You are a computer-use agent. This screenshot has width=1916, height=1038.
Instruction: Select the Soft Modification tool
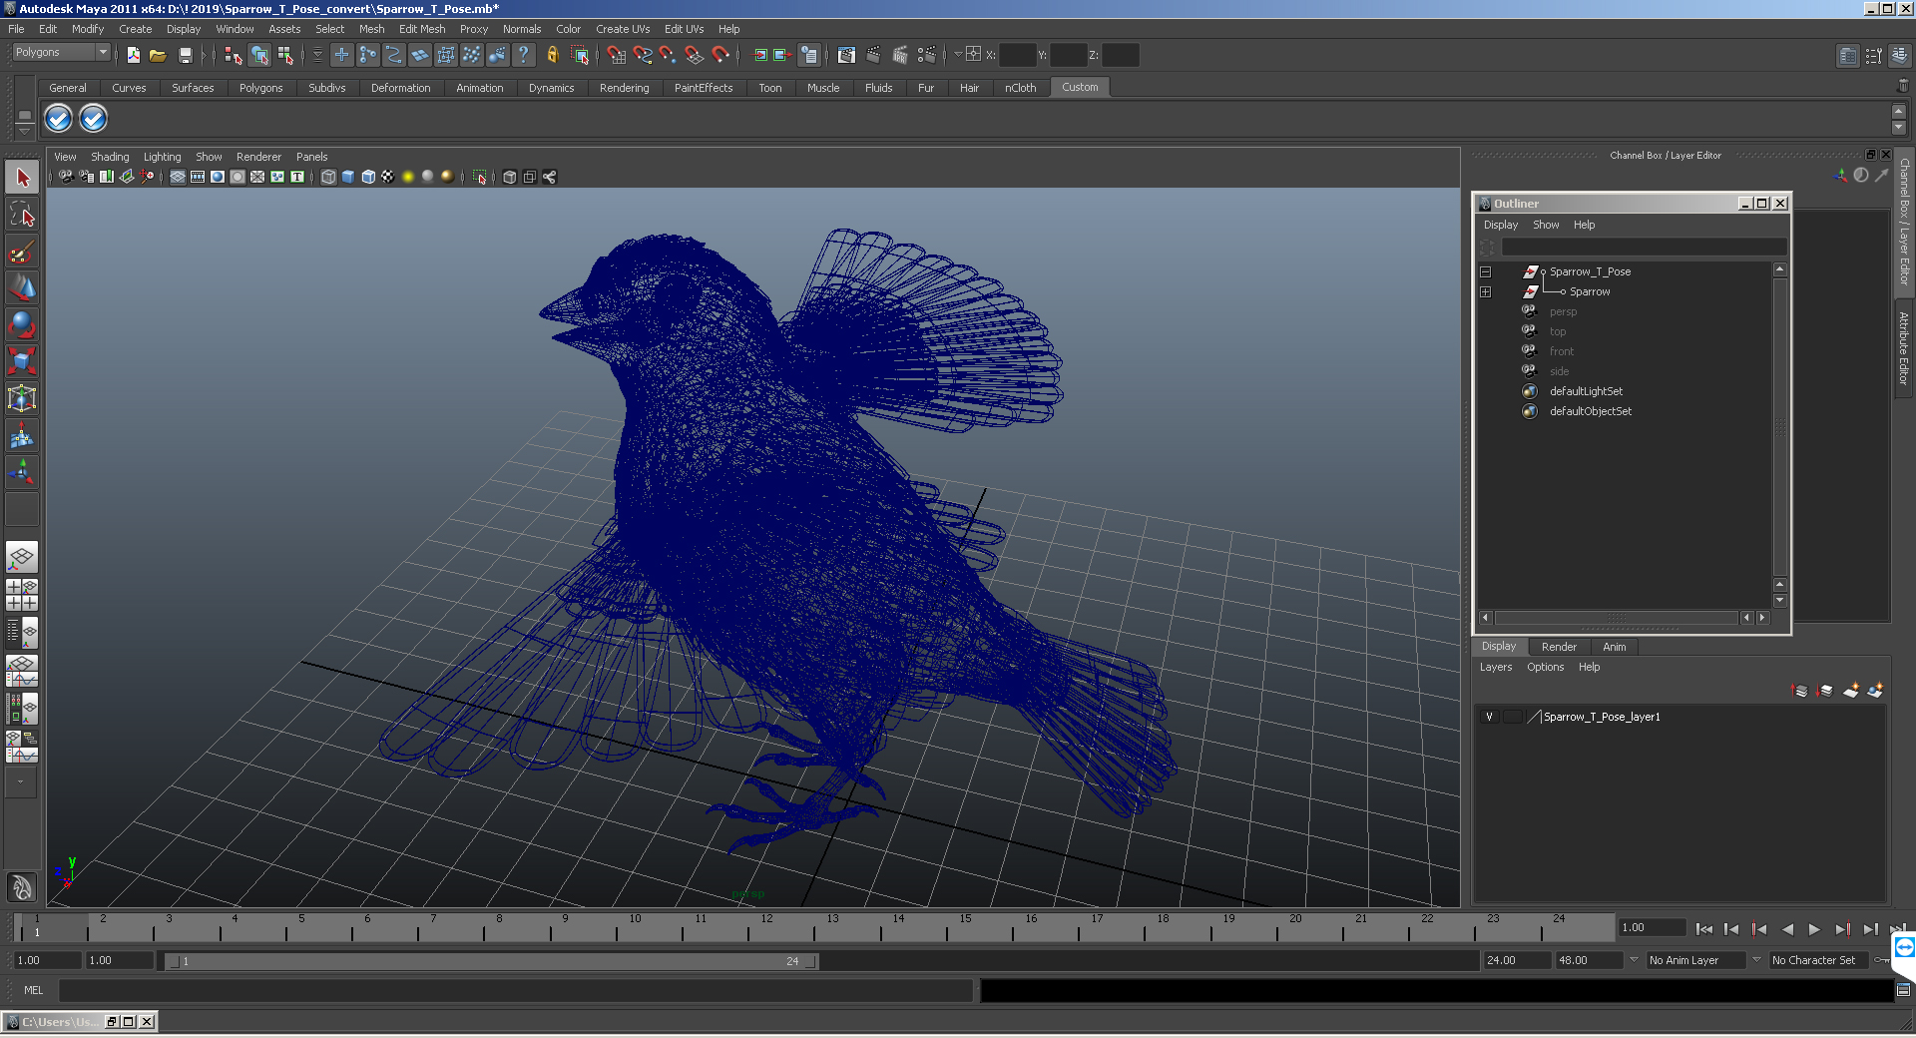pyautogui.click(x=22, y=435)
